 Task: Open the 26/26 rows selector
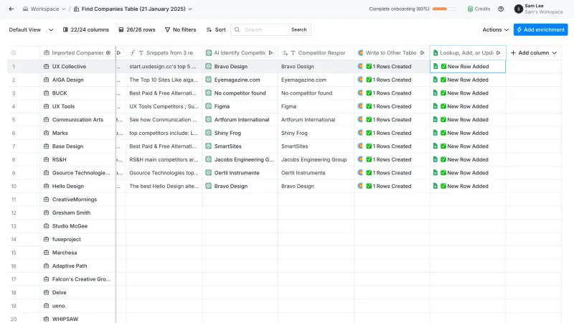coord(137,29)
